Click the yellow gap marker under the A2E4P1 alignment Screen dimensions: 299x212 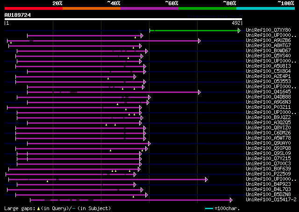click(108, 78)
